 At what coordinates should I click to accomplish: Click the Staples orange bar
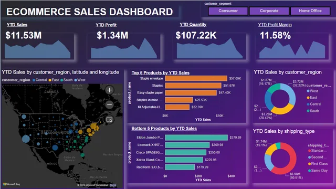point(193,86)
